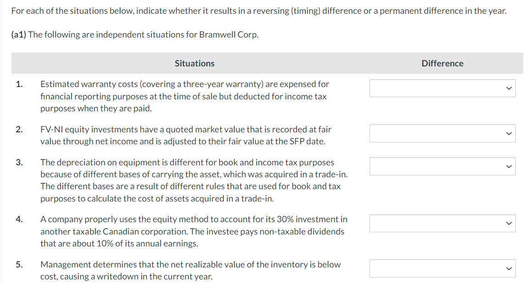530x284 pixels.
Task: Click the chevron icon in situation 4's selector
Action: click(508, 223)
